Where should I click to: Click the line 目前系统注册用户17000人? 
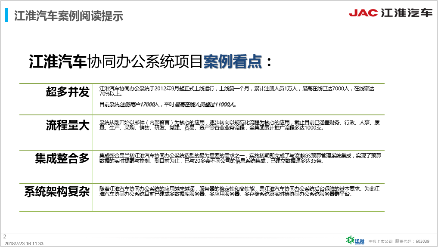coord(168,105)
